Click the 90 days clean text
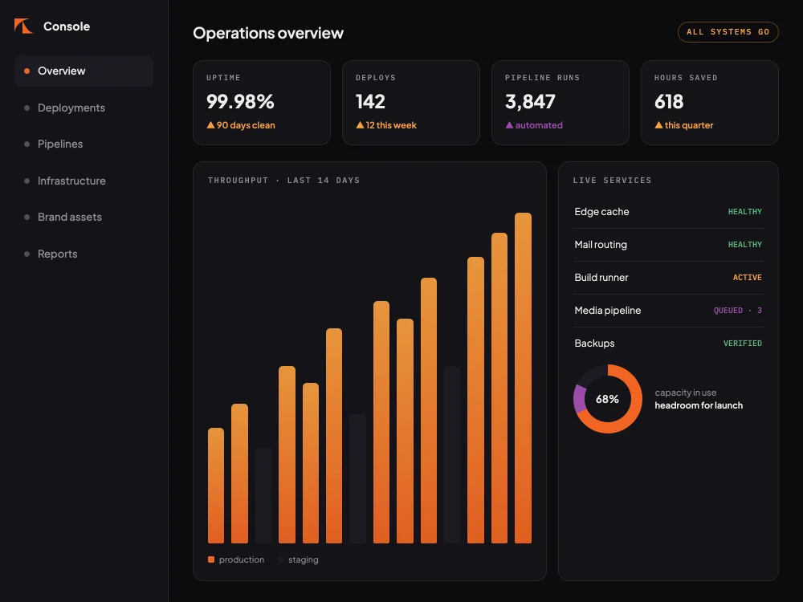The image size is (803, 602). (x=246, y=125)
